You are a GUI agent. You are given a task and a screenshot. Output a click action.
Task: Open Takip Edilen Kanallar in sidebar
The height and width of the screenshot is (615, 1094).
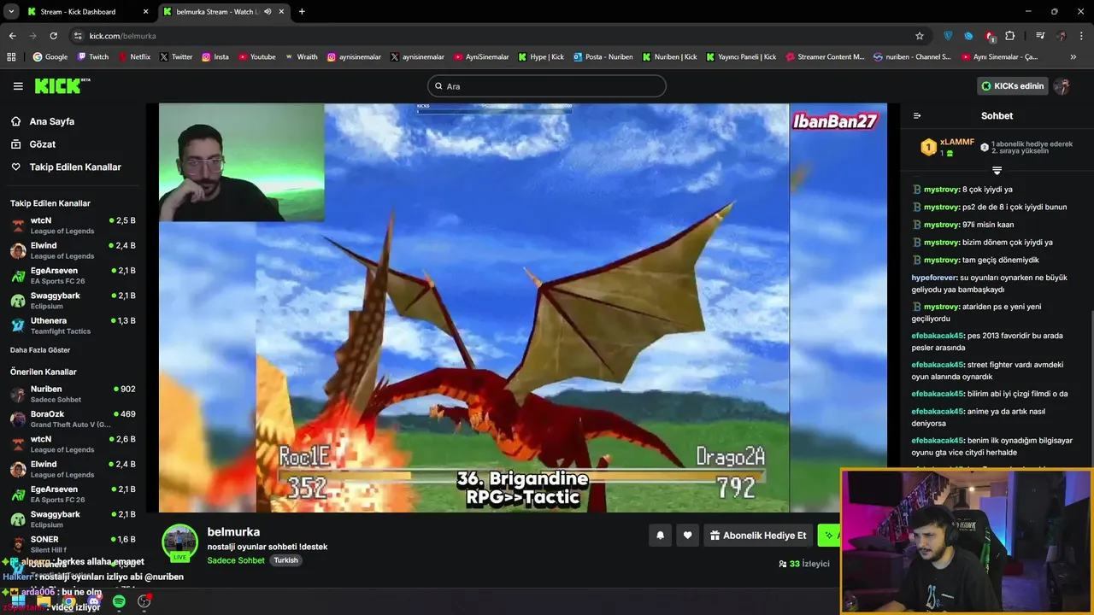pyautogui.click(x=75, y=167)
